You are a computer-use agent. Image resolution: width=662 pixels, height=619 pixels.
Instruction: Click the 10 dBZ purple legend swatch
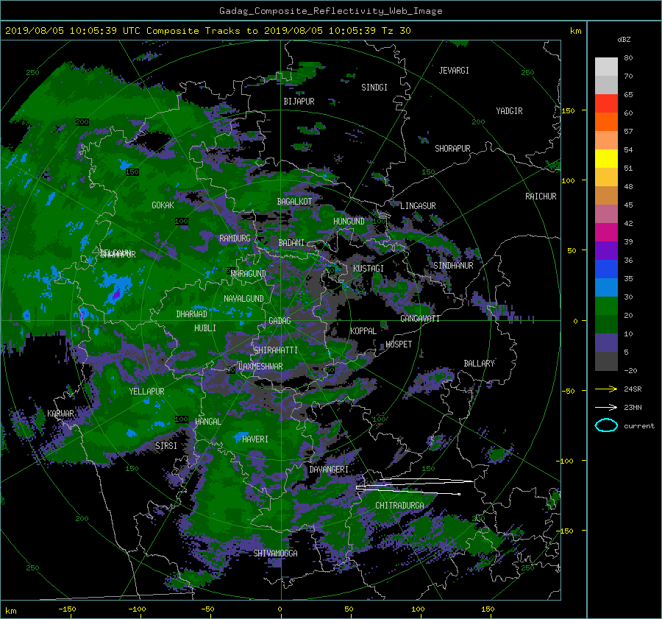tap(606, 342)
